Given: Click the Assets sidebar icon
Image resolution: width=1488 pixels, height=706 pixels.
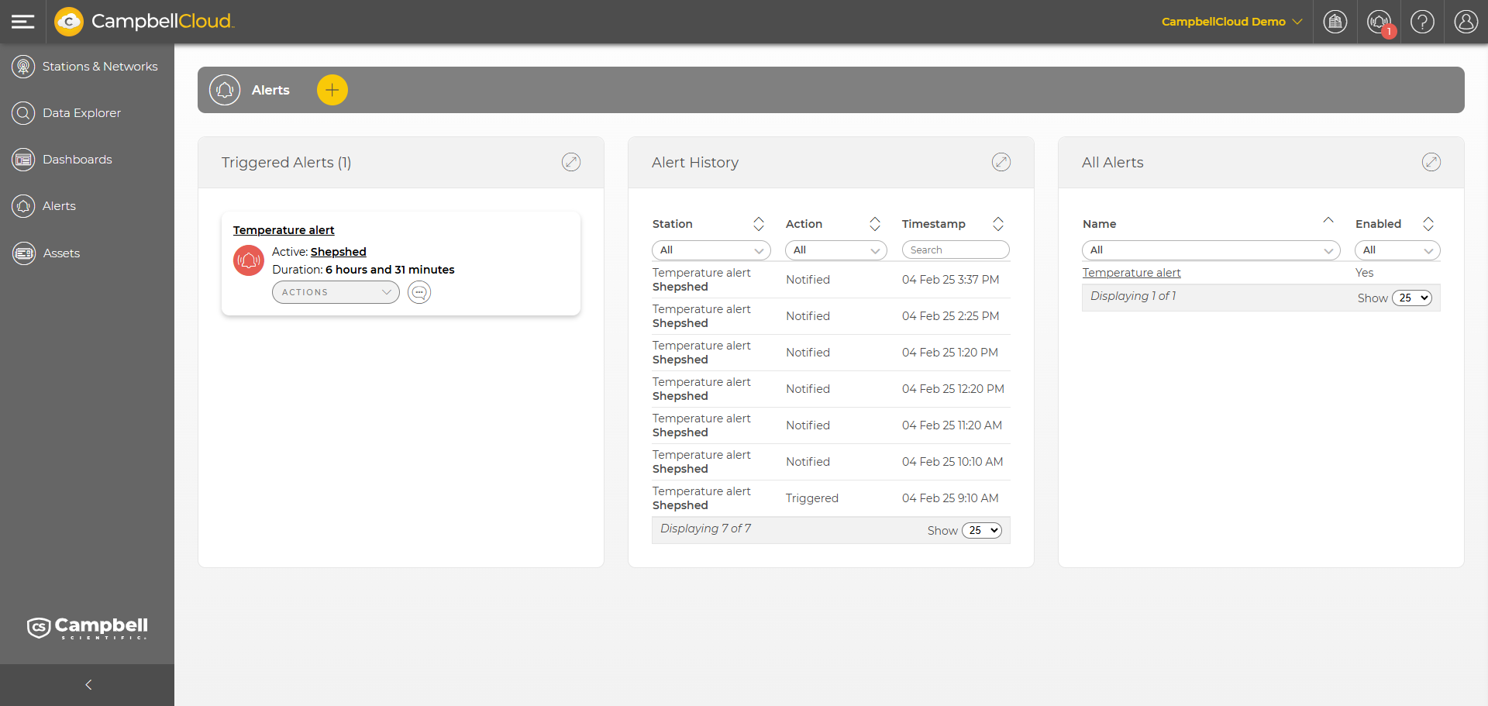Looking at the screenshot, I should (23, 253).
